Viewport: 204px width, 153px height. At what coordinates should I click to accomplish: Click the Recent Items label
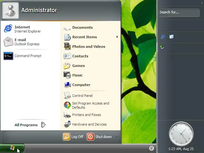coord(85,37)
